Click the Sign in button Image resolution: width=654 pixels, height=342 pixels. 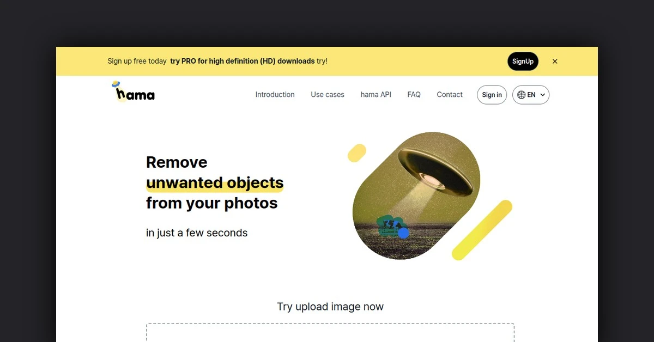(x=492, y=95)
